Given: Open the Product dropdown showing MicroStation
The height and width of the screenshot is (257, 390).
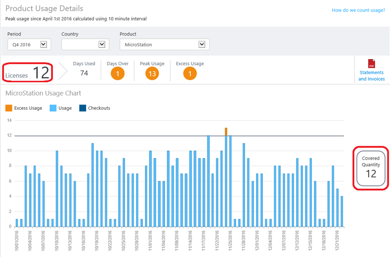Looking at the screenshot, I should tap(164, 44).
